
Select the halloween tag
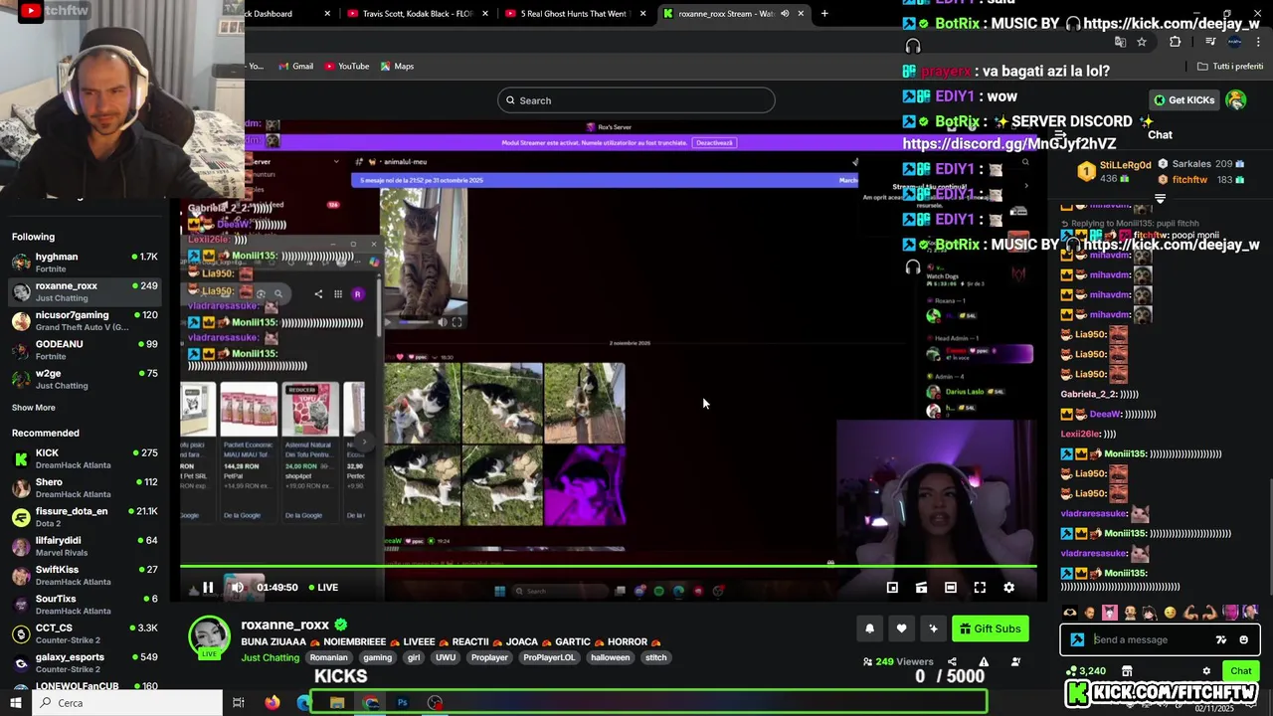[x=610, y=657]
